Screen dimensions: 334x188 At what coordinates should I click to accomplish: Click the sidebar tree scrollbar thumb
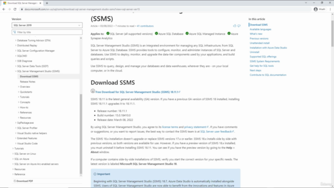[x=81, y=134]
